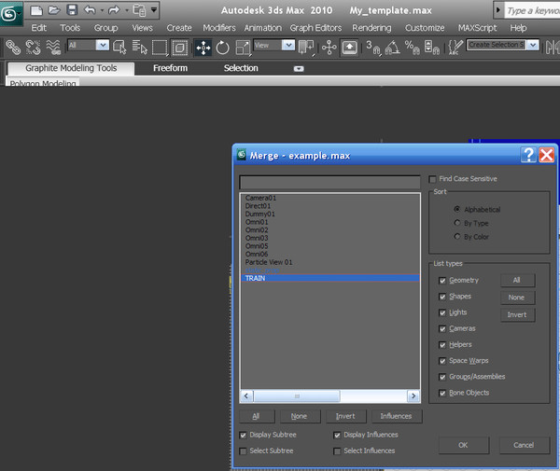
Task: Enable Select Subtree checkbox
Action: click(x=243, y=451)
